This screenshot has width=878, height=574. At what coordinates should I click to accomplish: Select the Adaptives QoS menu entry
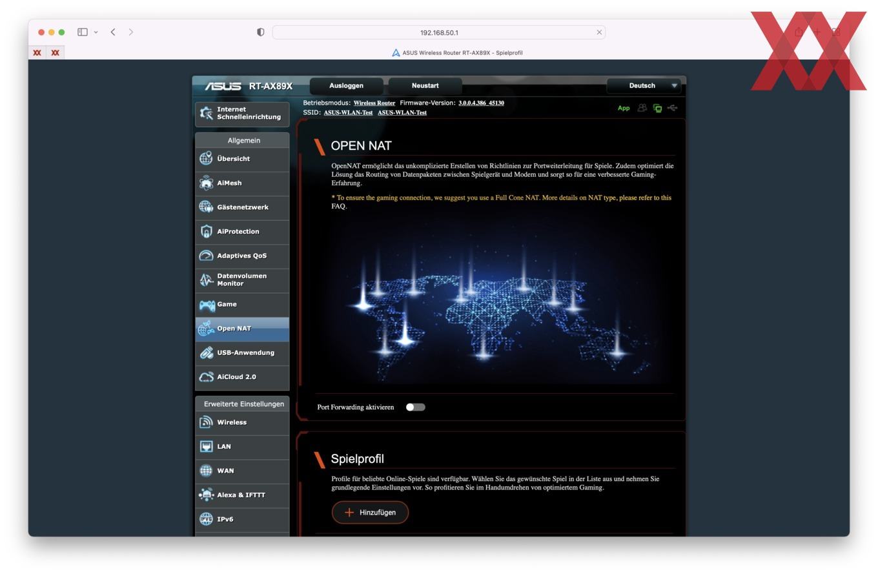tap(242, 256)
